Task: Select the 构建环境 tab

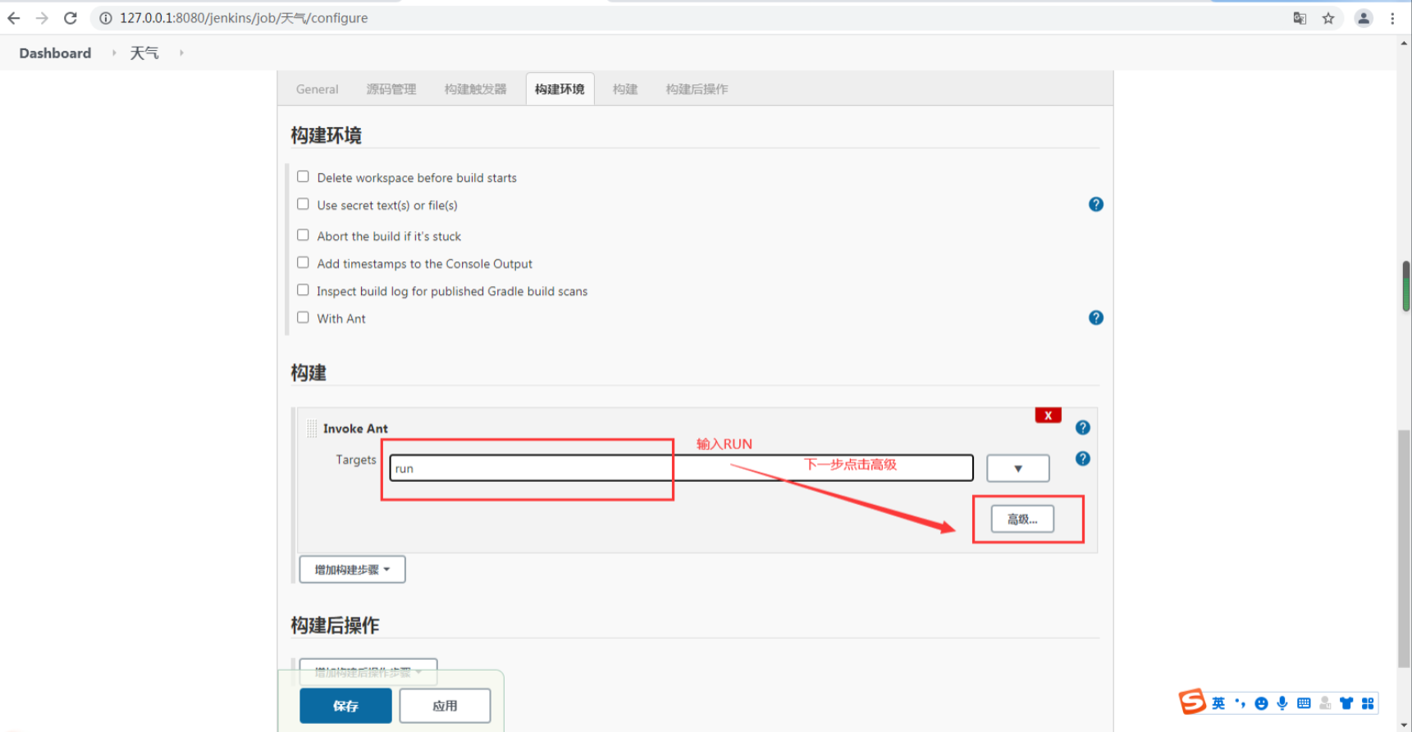Action: [560, 89]
